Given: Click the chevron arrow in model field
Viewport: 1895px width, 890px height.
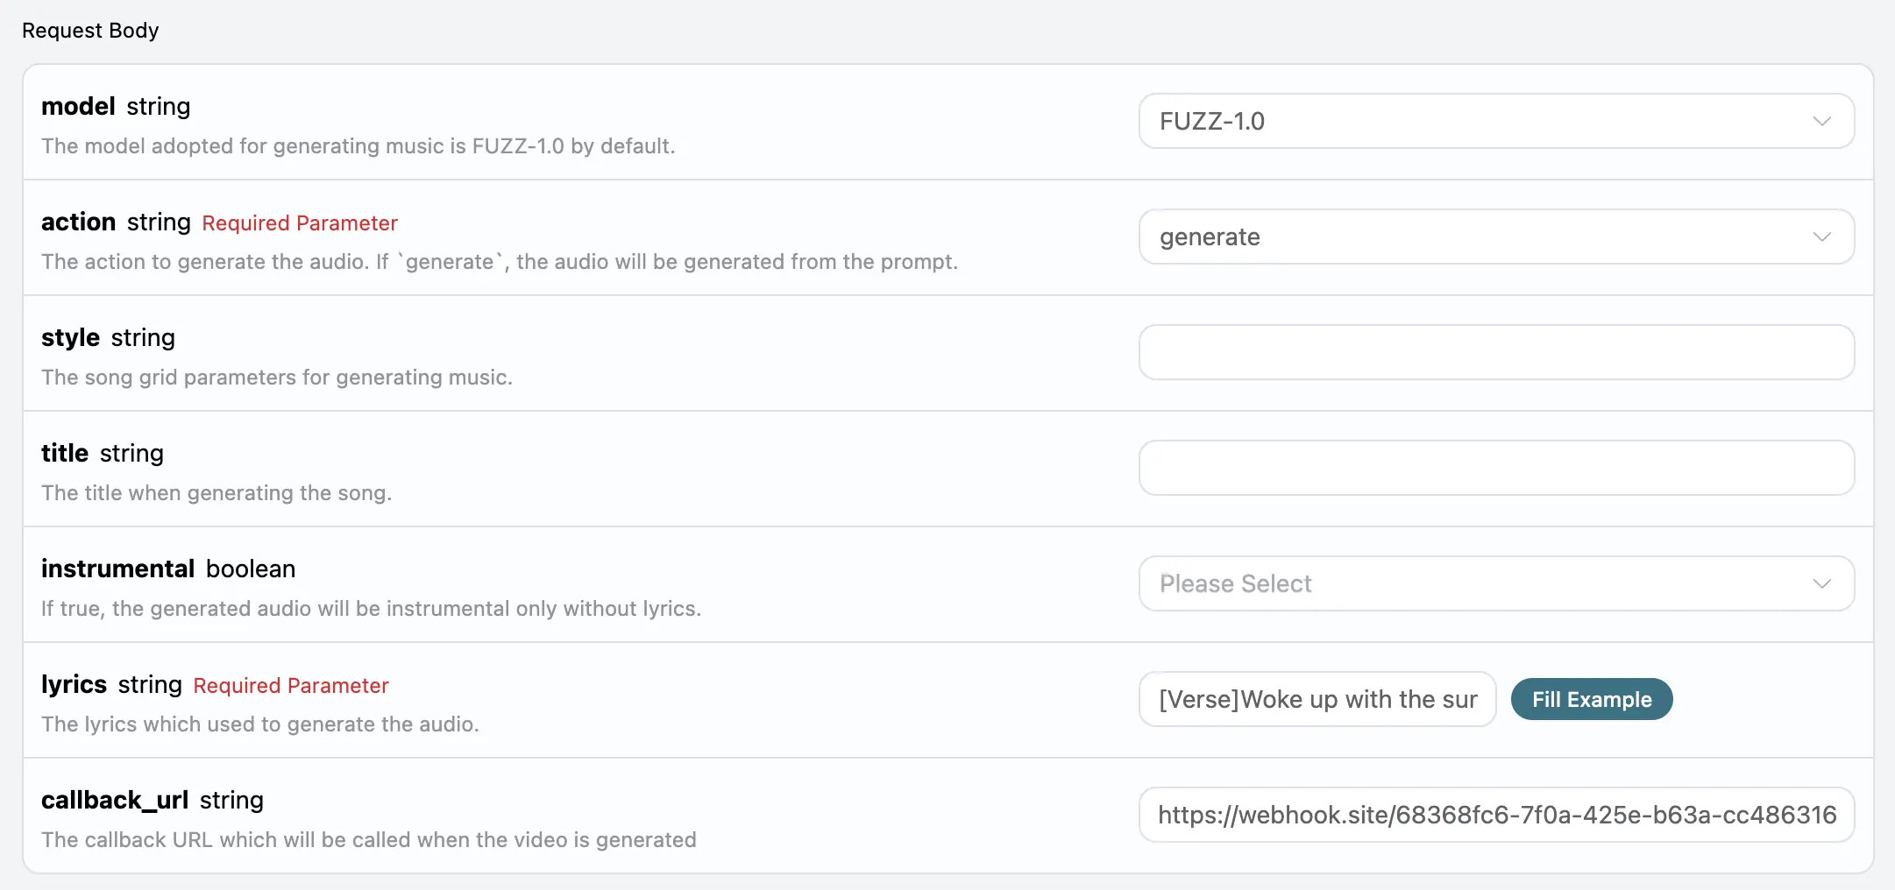Looking at the screenshot, I should tap(1821, 121).
